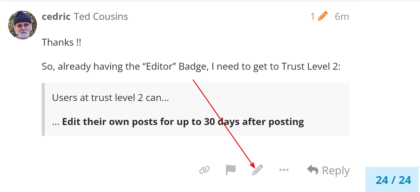This screenshot has width=420, height=192.
Task: Open cedric's user avatar picture
Action: (22, 25)
